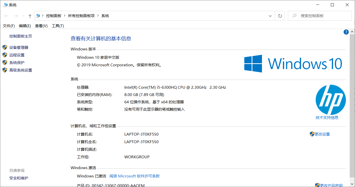This screenshot has height=187, width=355.
Task: Open the 查看(V) menu
Action: coord(41,26)
